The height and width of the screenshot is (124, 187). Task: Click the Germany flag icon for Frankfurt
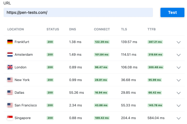[x=10, y=42]
